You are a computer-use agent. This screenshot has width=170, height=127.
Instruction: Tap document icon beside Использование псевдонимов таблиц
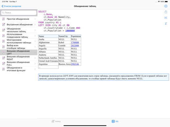pos(4,36)
